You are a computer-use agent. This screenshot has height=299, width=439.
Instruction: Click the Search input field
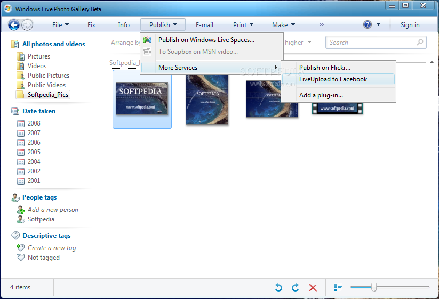pos(376,43)
